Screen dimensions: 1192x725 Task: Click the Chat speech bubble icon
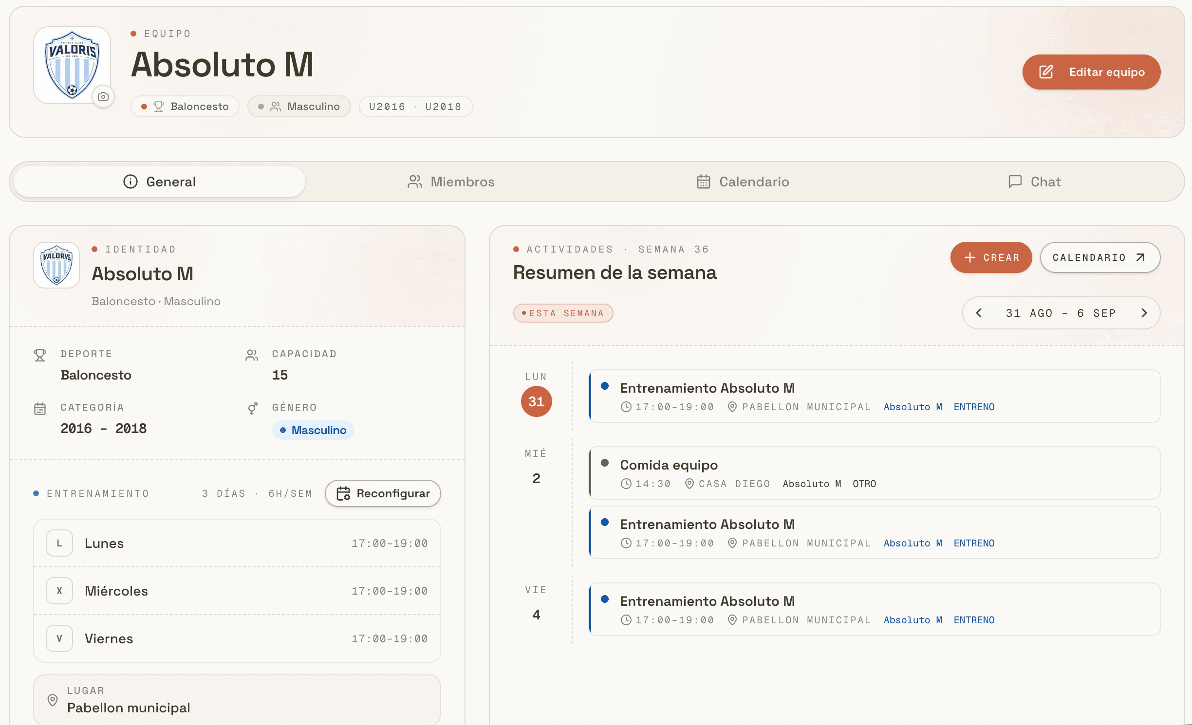(1015, 181)
